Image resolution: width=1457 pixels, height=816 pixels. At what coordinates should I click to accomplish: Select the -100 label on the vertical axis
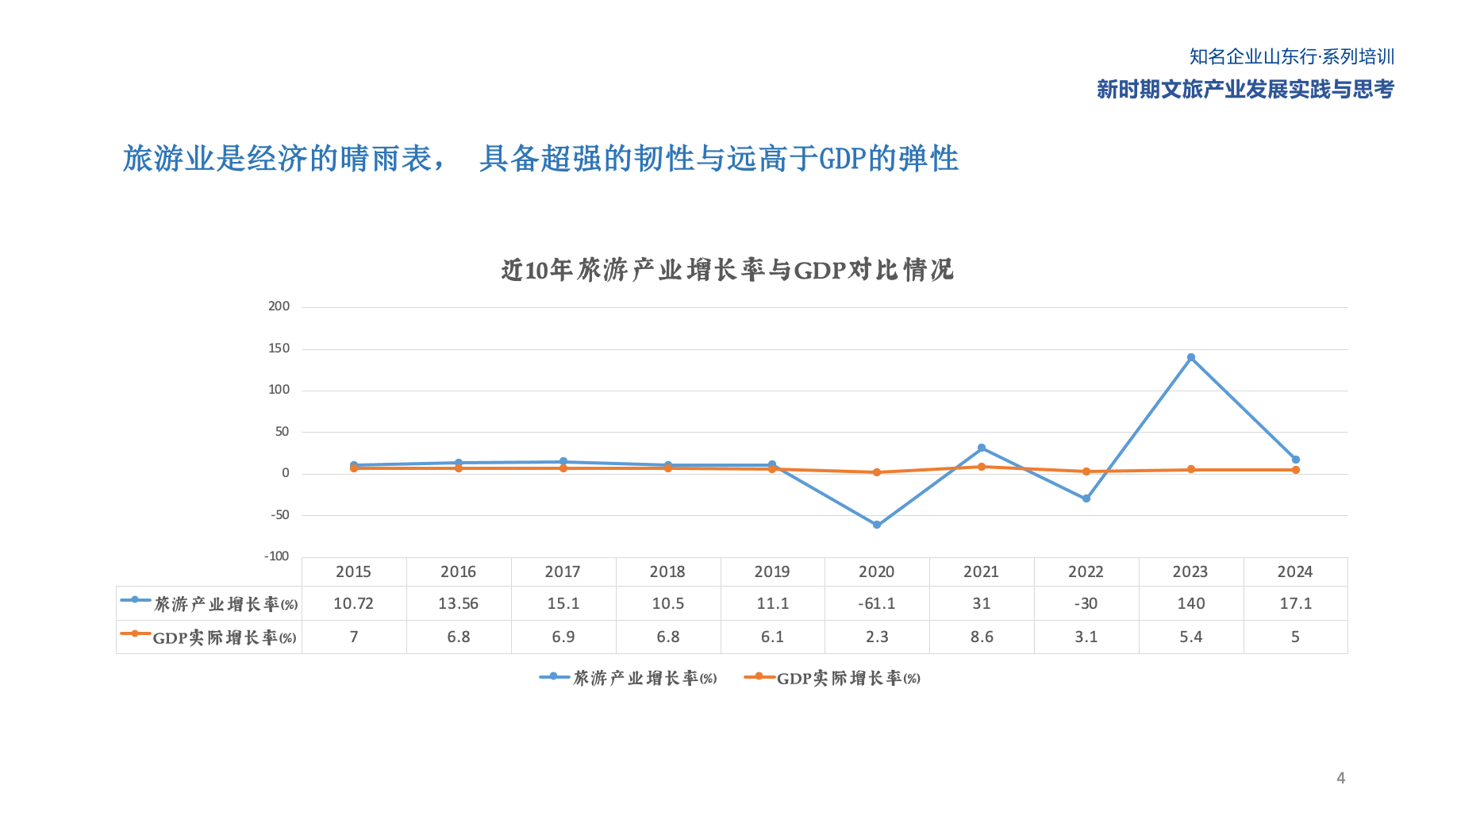(277, 556)
